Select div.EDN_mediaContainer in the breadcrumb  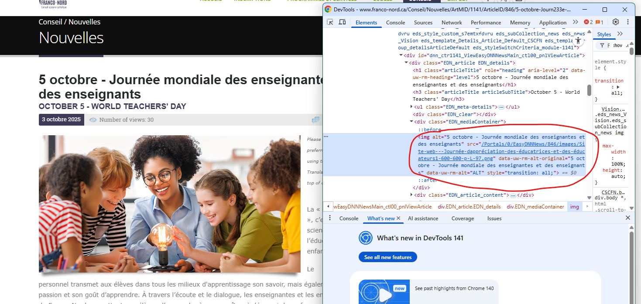pyautogui.click(x=535, y=207)
